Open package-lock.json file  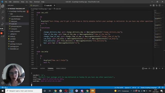(16, 44)
